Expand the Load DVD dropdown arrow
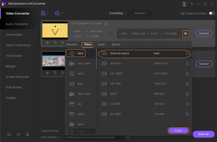The image size is (217, 142). click(62, 14)
